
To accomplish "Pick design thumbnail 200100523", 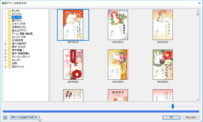I will point(118,64).
